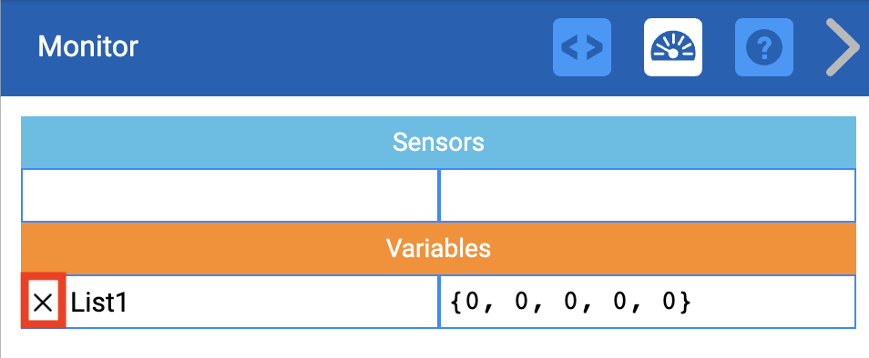Click the first zero in List1 values
The height and width of the screenshot is (358, 869).
pyautogui.click(x=473, y=303)
